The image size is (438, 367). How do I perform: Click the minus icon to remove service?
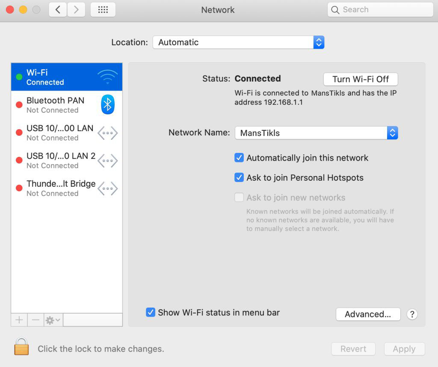point(36,320)
